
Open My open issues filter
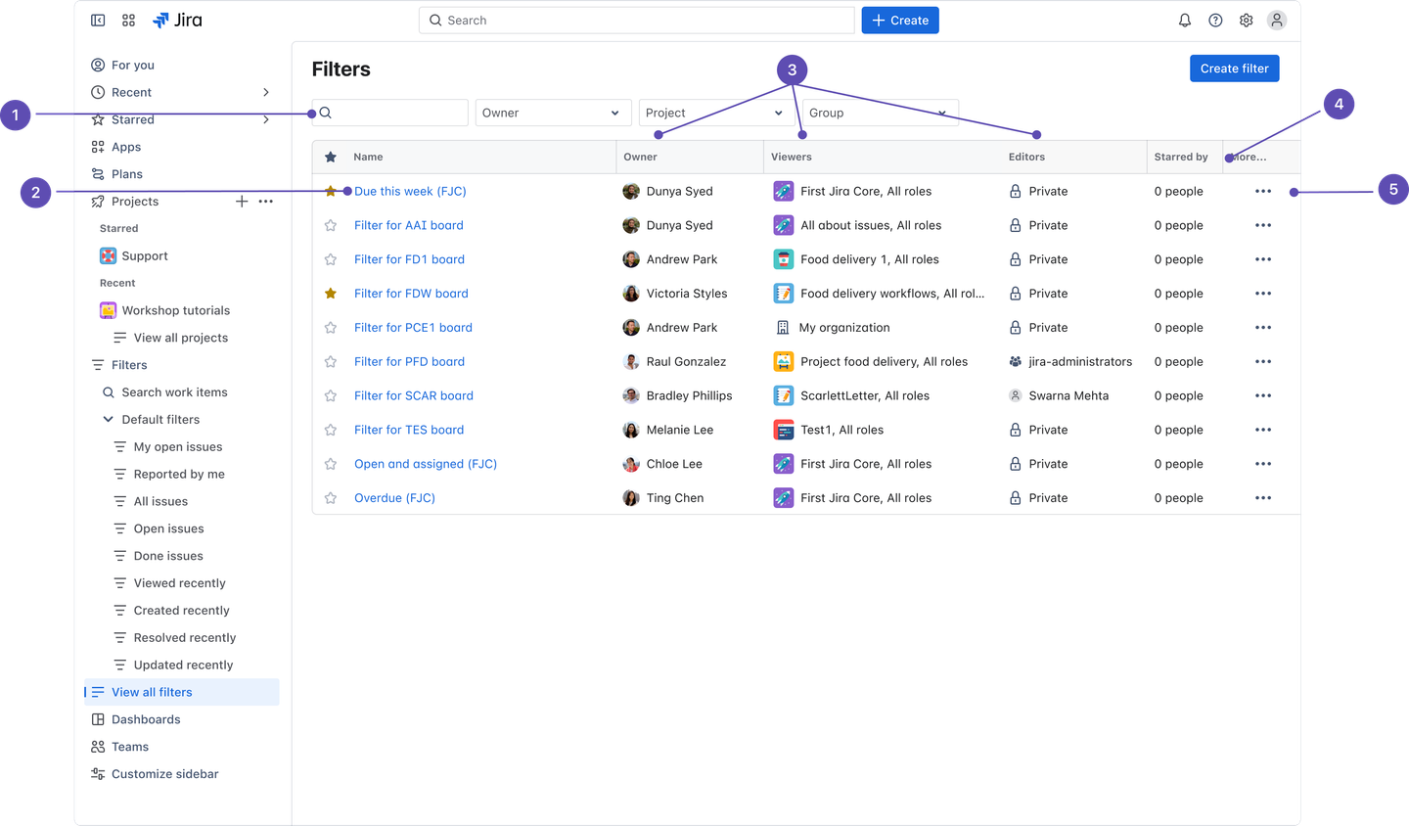(x=178, y=447)
